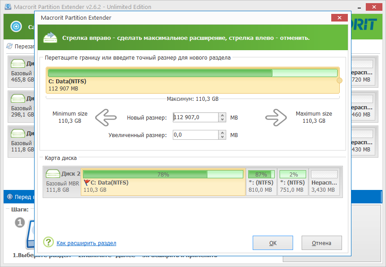Close the Partition Extender dialog
The height and width of the screenshot is (267, 386).
tap(339, 17)
